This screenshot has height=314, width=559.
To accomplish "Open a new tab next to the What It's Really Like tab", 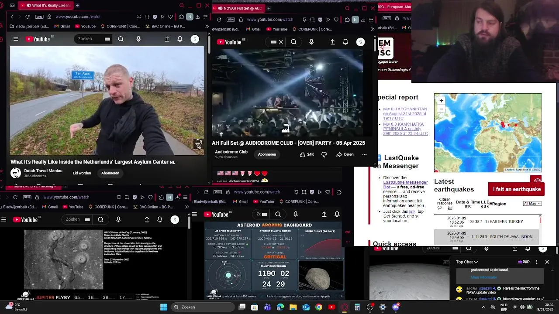I will coord(77,5).
